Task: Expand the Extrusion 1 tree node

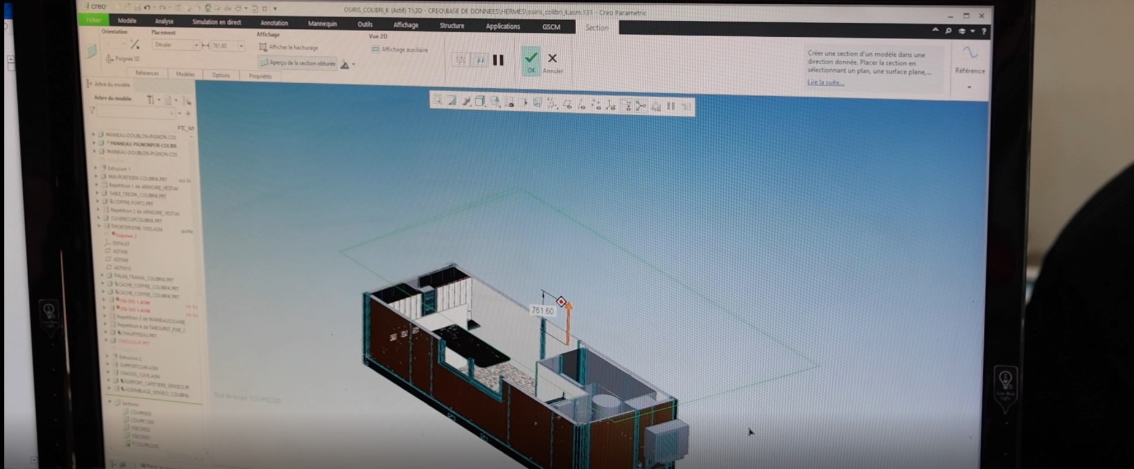Action: tap(96, 168)
